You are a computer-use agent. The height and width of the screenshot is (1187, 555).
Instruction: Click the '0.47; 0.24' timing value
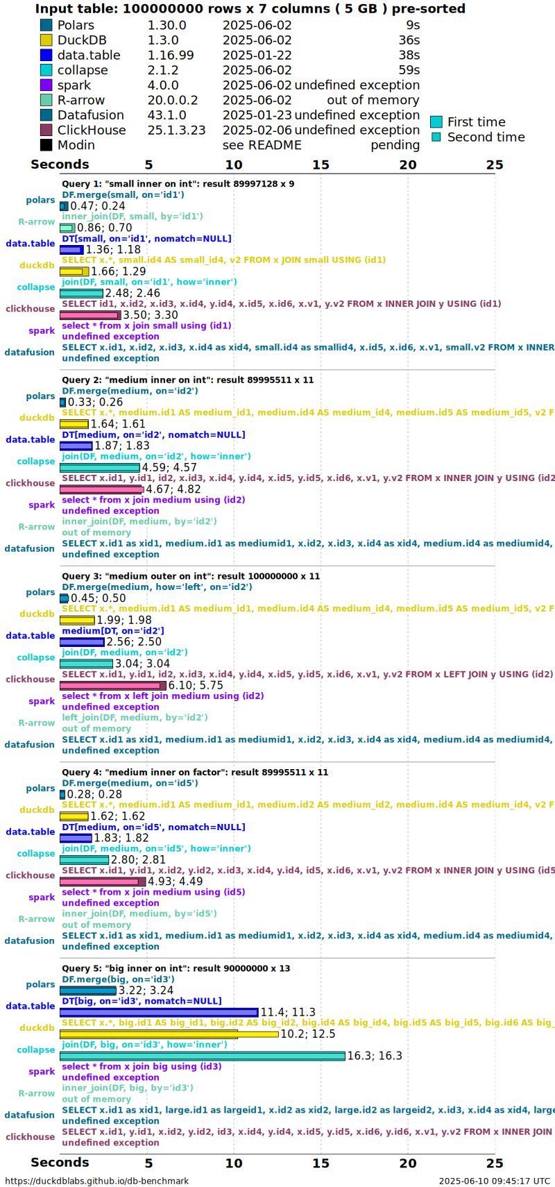coord(98,206)
